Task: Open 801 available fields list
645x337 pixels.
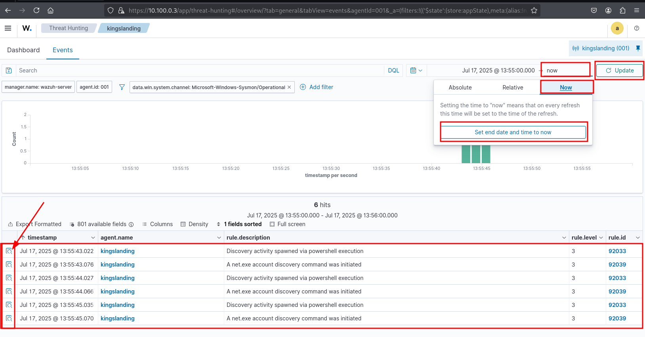Action: (102, 224)
